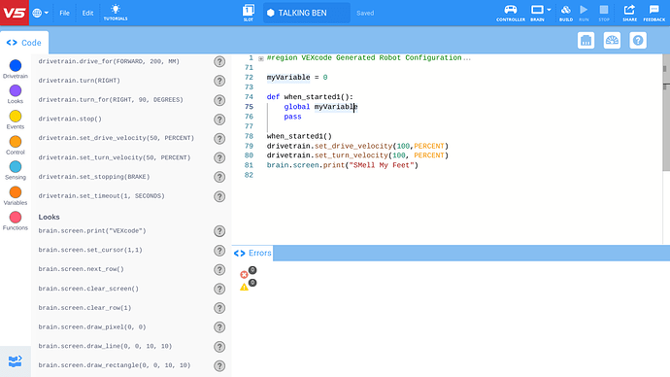The image size is (670, 377).
Task: Open the Devices port icon
Action: tap(586, 41)
